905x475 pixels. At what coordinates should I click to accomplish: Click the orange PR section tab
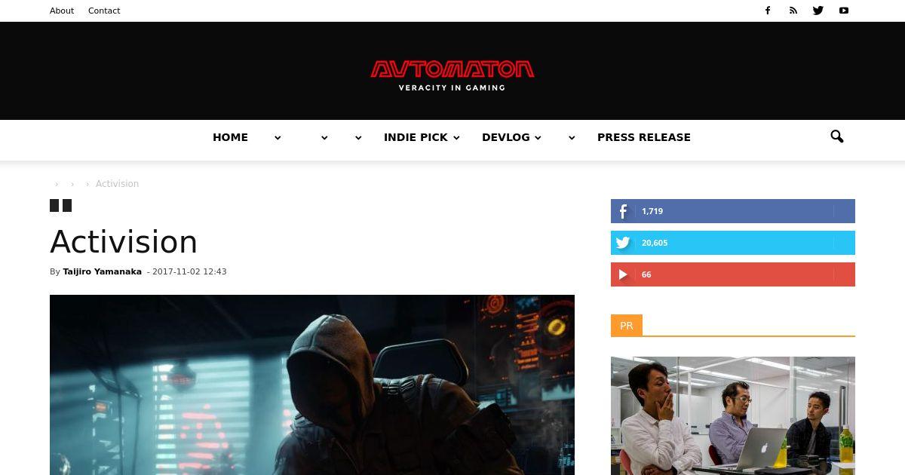point(626,326)
